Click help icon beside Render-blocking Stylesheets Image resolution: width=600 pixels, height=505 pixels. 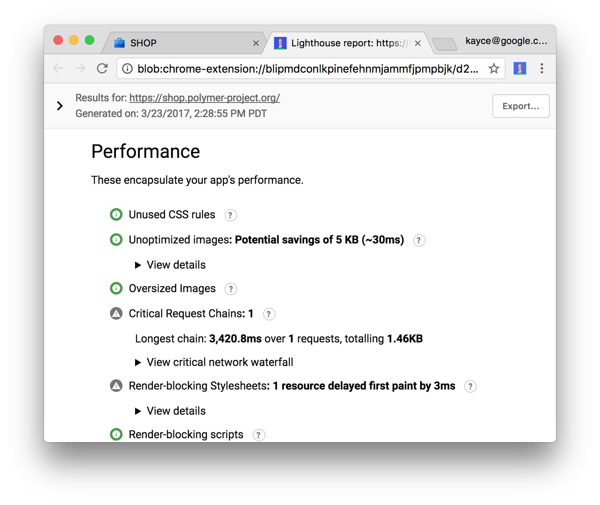tap(470, 386)
